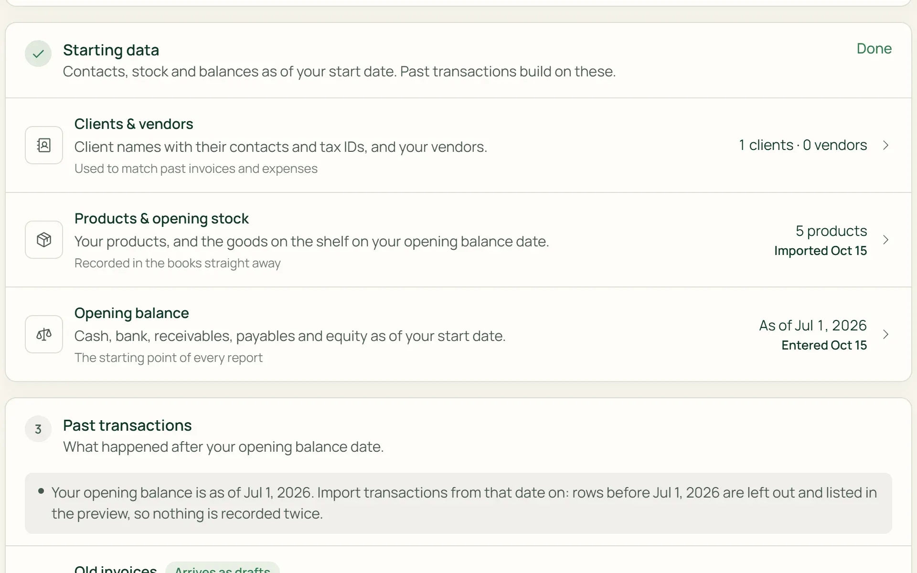Click 'The starting point of every report'

169,358
